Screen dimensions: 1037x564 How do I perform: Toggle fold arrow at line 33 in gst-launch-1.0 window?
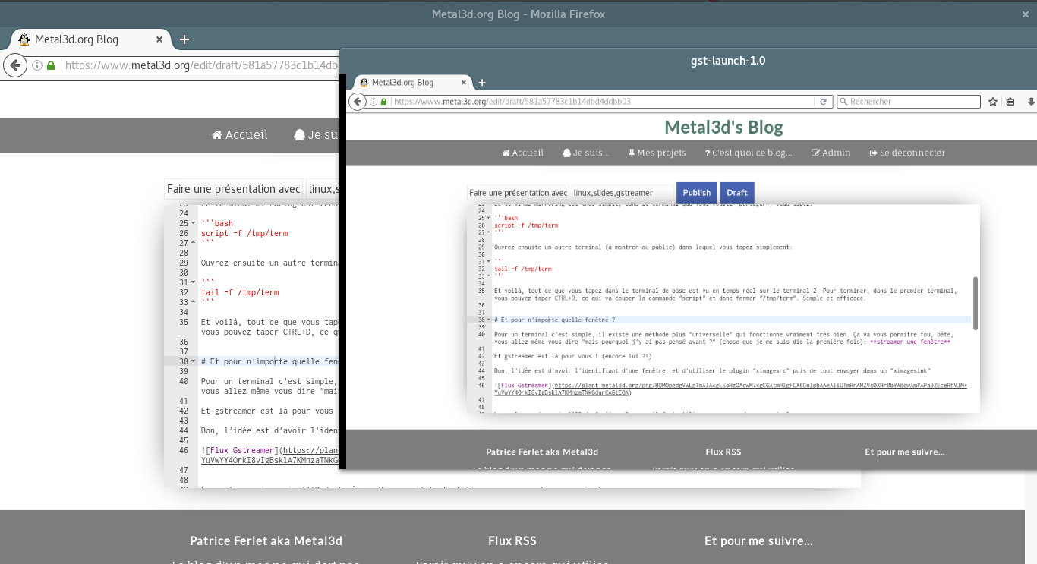click(x=488, y=276)
